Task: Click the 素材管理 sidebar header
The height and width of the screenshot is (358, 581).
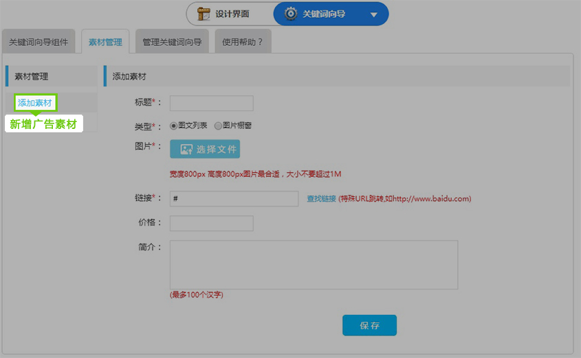Action: [32, 76]
